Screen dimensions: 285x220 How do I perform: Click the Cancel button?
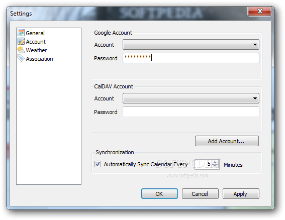tap(200, 194)
